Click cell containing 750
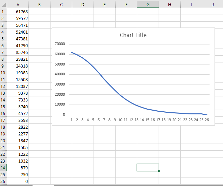Screen dimensions: 223x186 click(18, 174)
